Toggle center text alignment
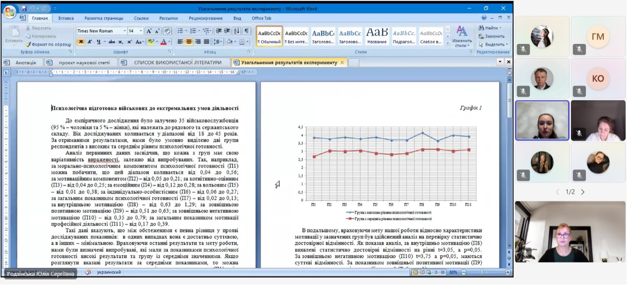 tap(189, 42)
